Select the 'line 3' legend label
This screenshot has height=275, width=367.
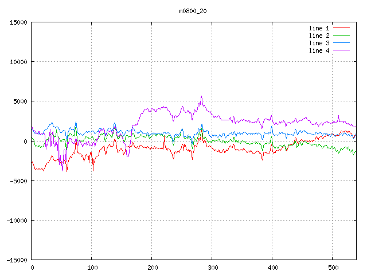(319, 43)
